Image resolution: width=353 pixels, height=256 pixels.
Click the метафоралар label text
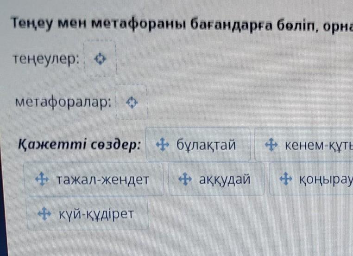tap(63, 102)
